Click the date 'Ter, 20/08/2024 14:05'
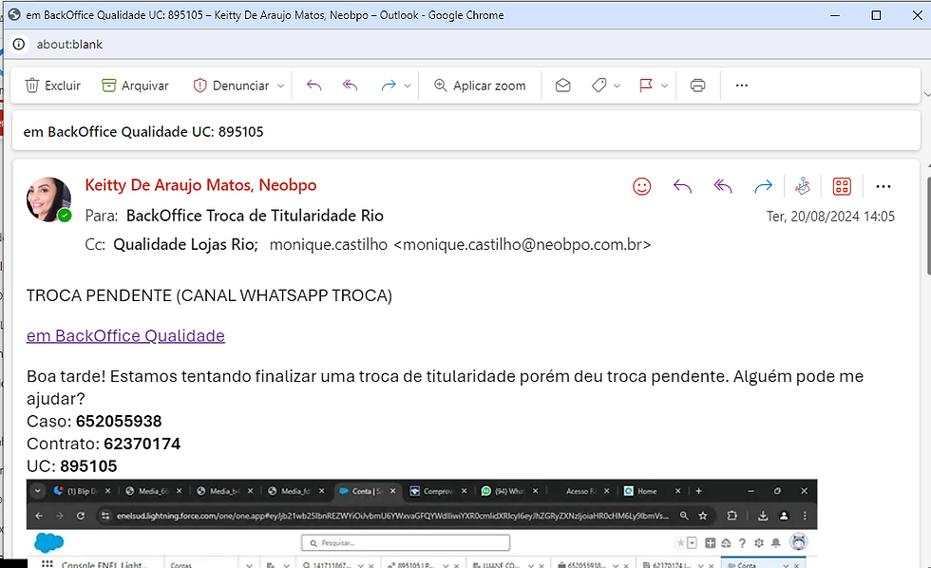Image resolution: width=931 pixels, height=568 pixels. [830, 216]
